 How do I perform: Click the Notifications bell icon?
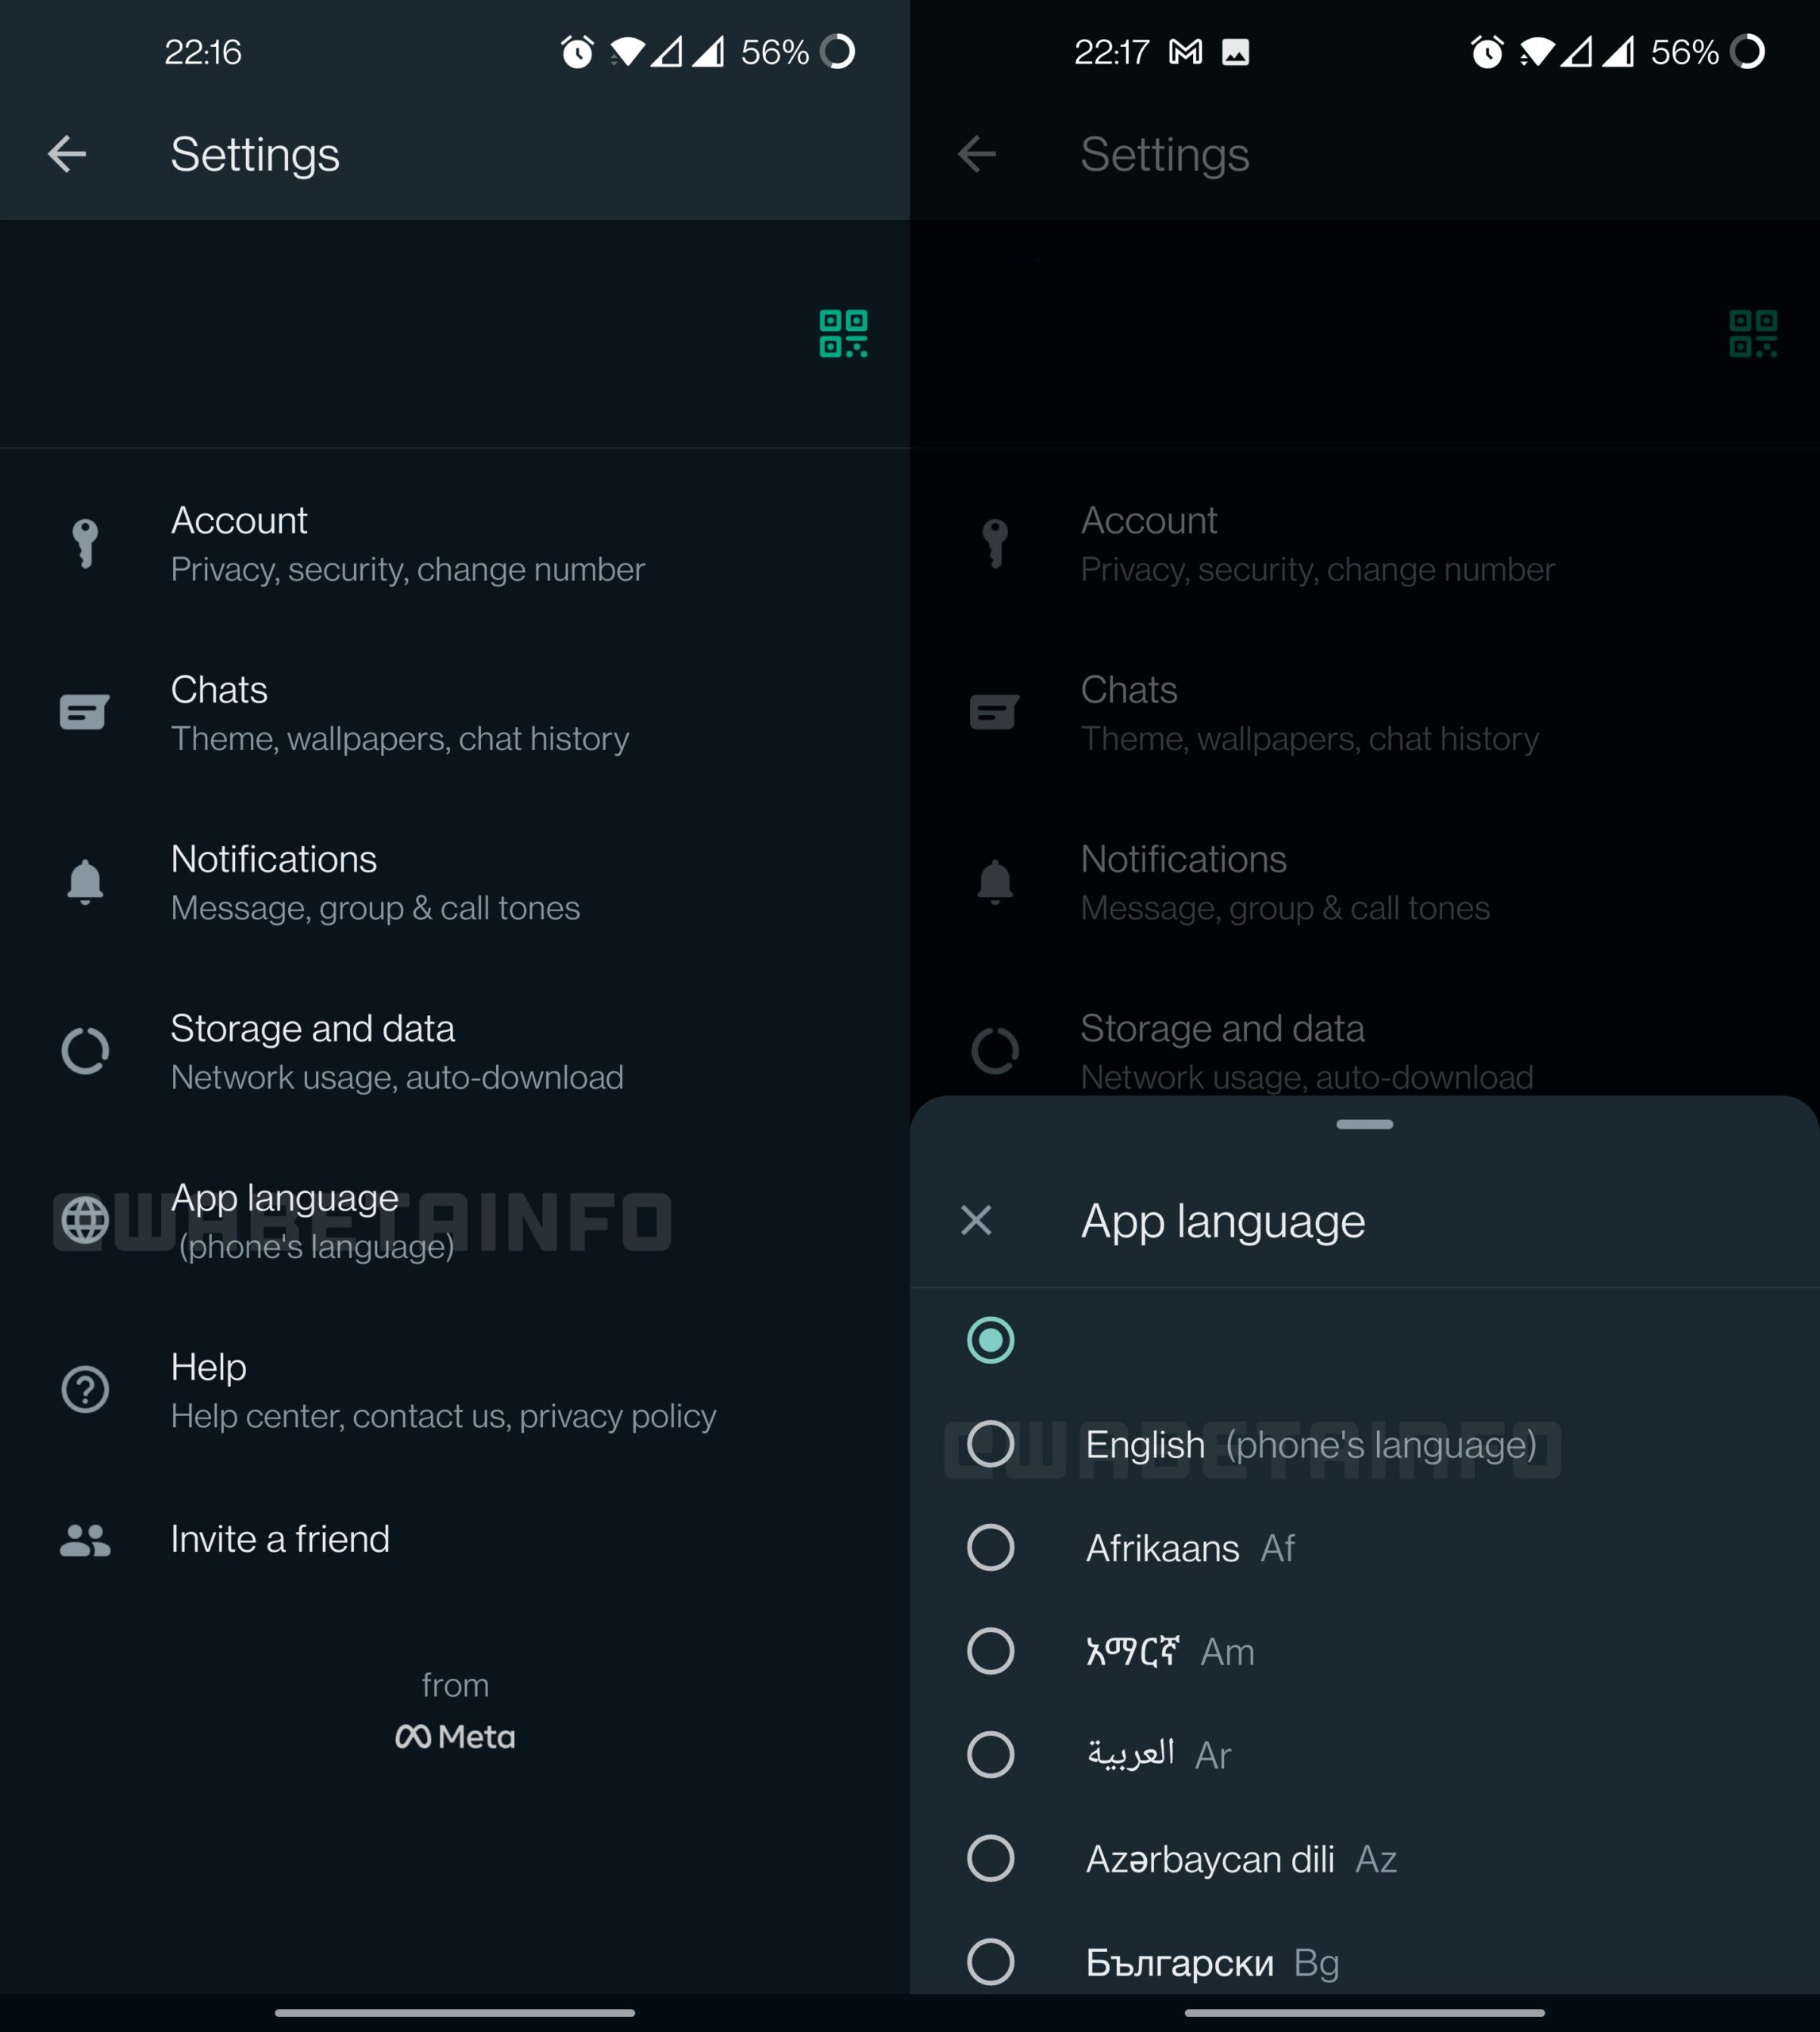[85, 880]
